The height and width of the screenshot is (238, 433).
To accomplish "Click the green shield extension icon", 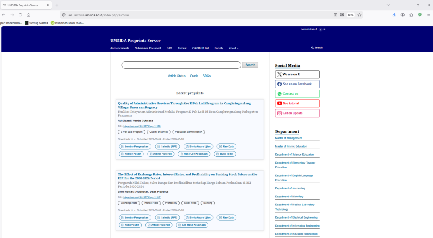I will (420, 15).
